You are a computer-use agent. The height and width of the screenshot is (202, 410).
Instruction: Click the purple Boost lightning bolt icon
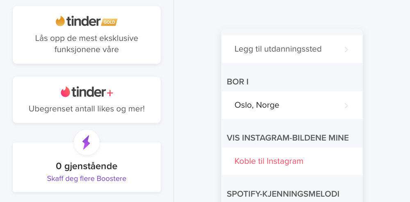tap(87, 143)
